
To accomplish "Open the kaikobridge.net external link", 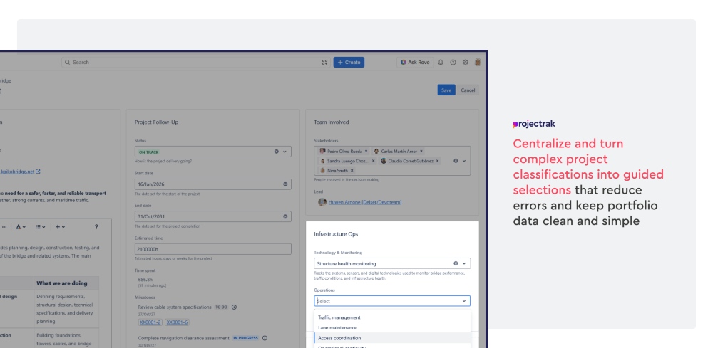I will click(x=17, y=172).
